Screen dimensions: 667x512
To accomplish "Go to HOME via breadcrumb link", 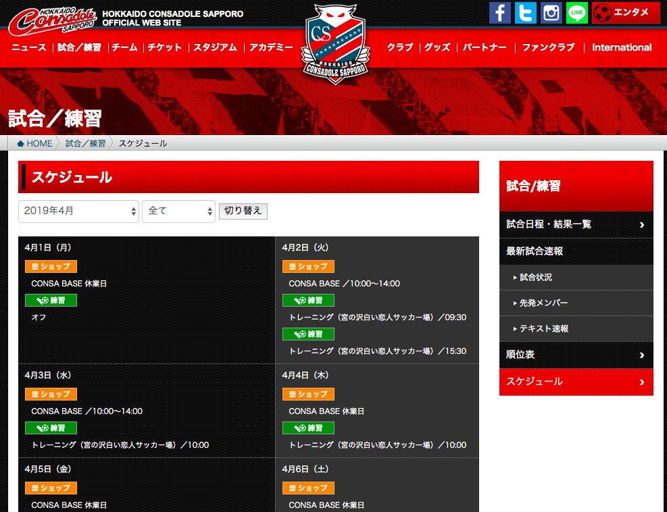I will tap(34, 144).
